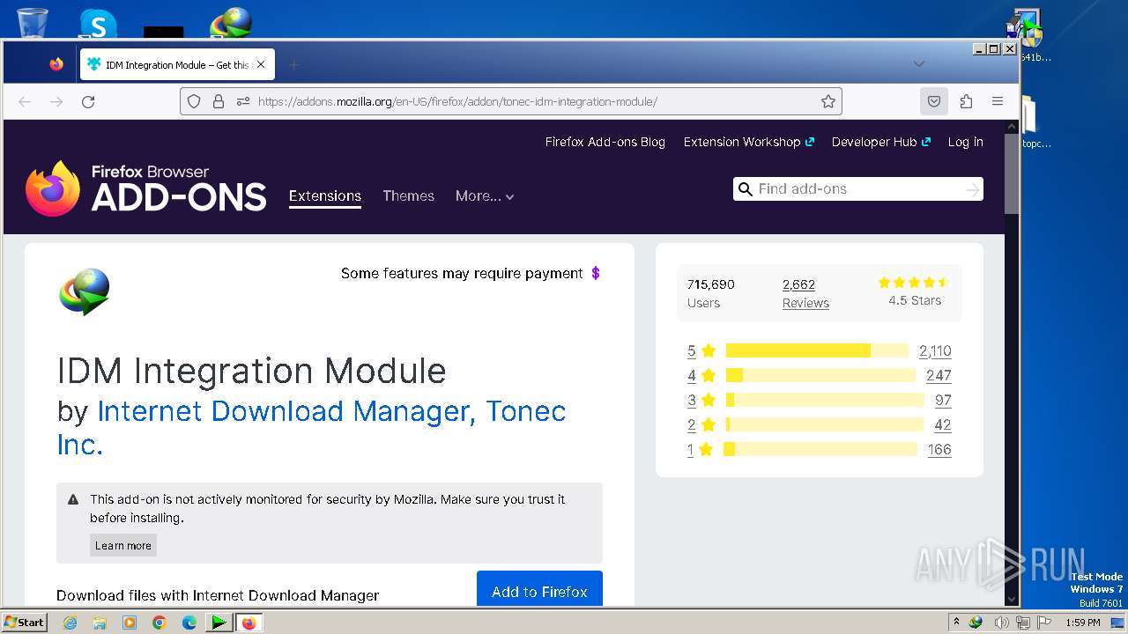Save page to Pocket
The height and width of the screenshot is (634, 1128).
[934, 101]
